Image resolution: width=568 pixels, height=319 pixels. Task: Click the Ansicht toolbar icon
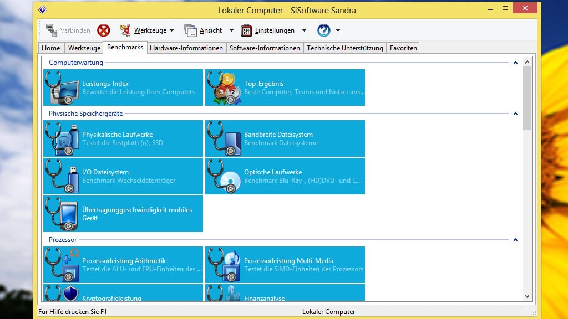point(190,30)
